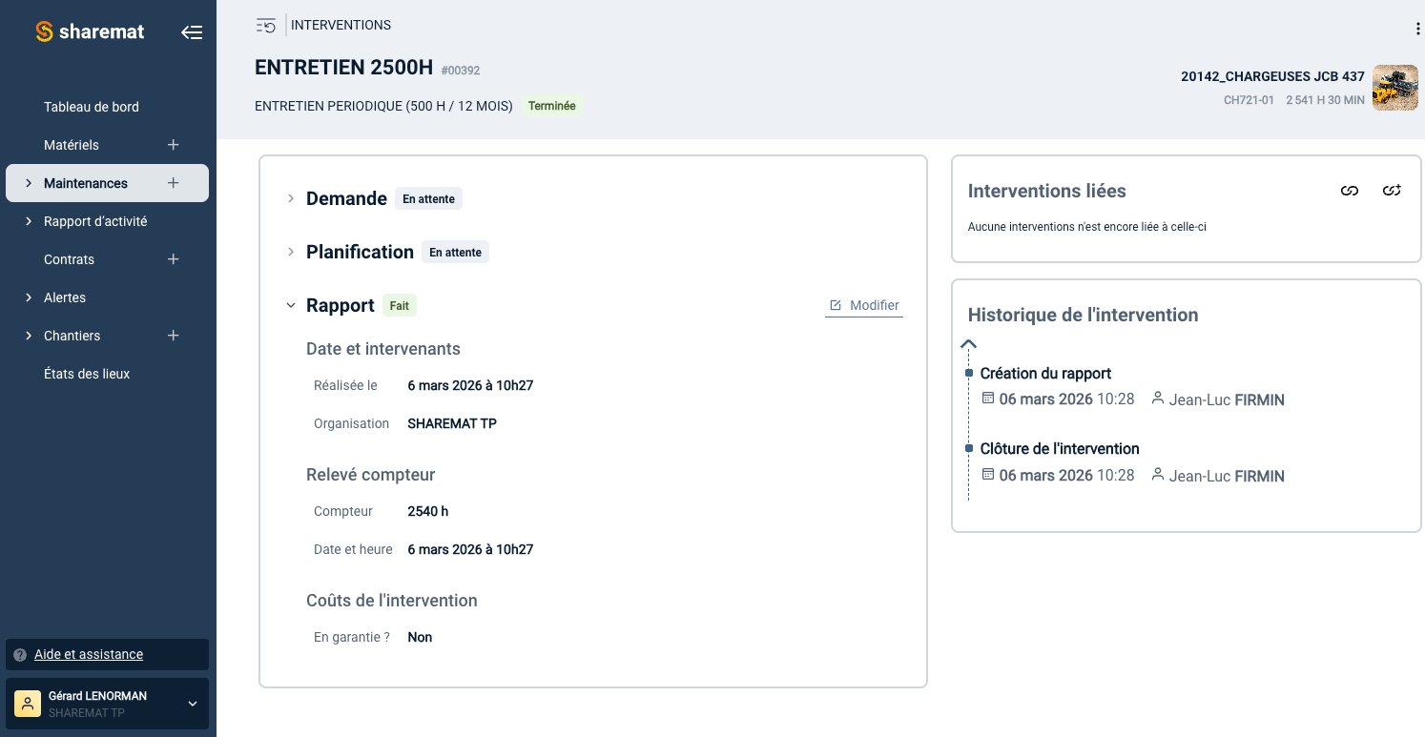Click the plus icon next to Chantiers

click(173, 336)
